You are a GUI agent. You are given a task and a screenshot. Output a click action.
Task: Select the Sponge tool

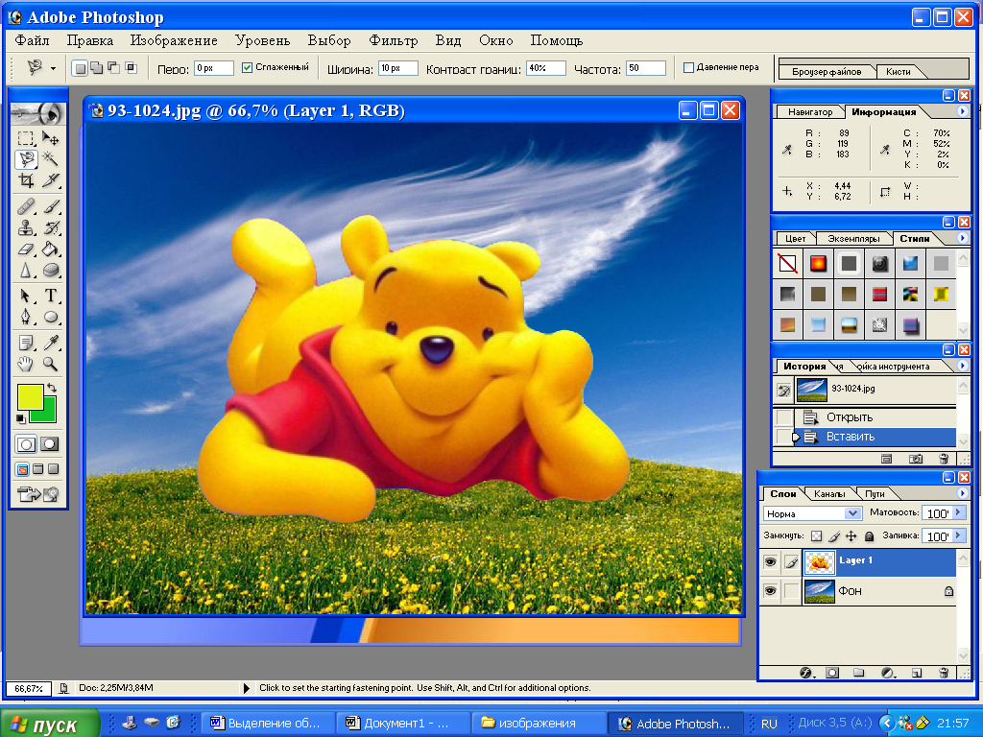[50, 270]
